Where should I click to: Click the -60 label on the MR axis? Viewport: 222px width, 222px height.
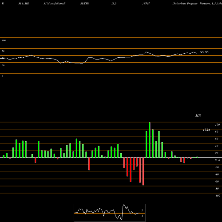217,182
